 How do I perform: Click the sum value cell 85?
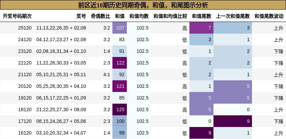(x=120, y=98)
